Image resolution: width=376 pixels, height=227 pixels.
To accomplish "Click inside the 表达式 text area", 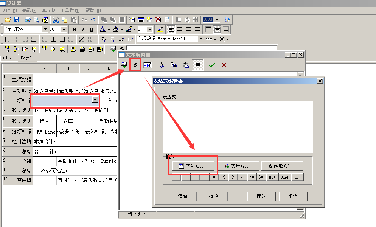I will click(x=238, y=126).
